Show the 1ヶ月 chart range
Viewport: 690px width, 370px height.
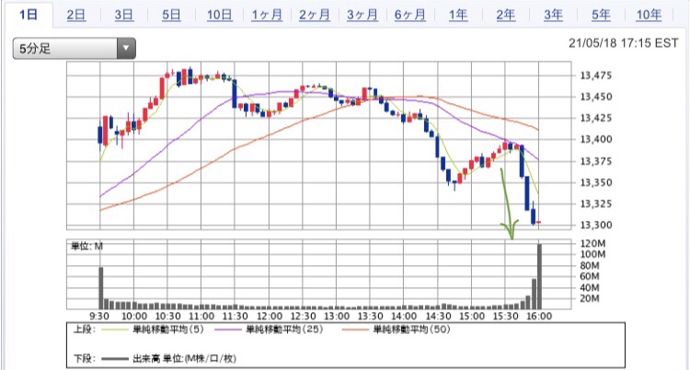click(267, 15)
